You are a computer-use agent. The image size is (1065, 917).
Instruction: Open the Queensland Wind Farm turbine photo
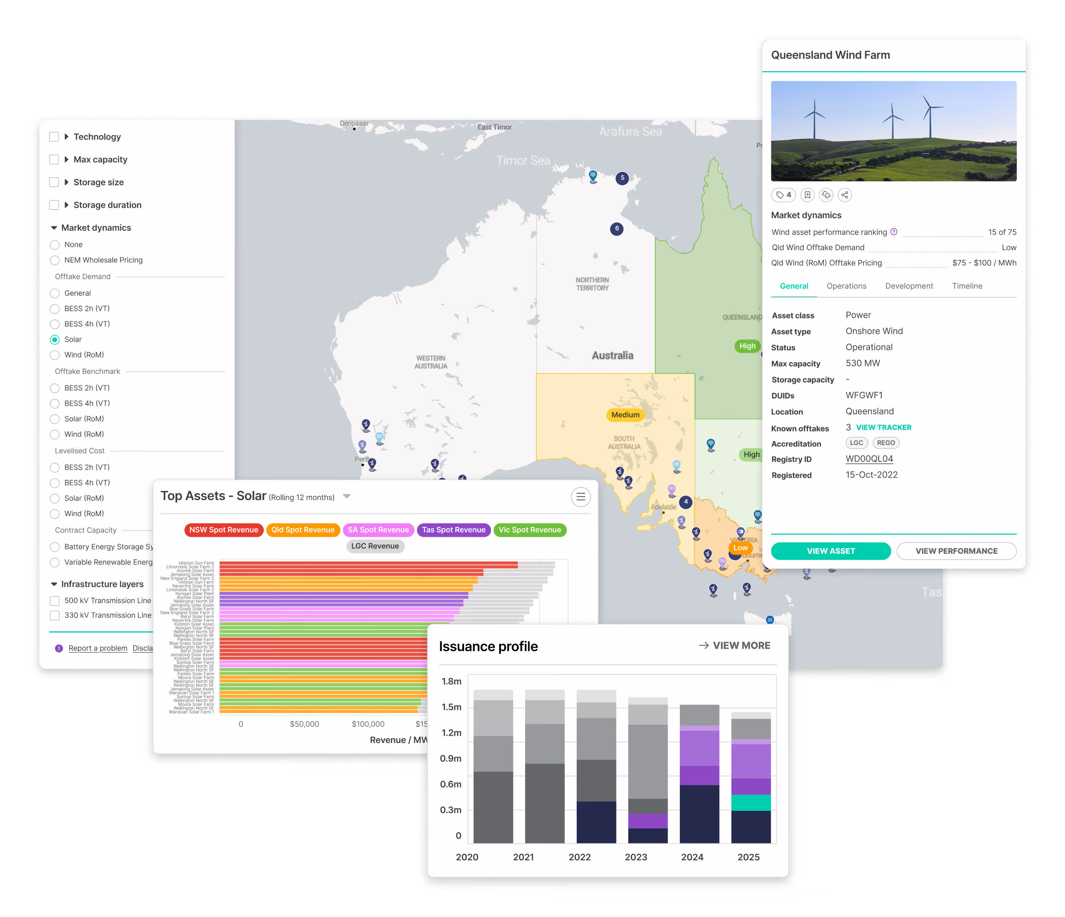click(x=893, y=131)
